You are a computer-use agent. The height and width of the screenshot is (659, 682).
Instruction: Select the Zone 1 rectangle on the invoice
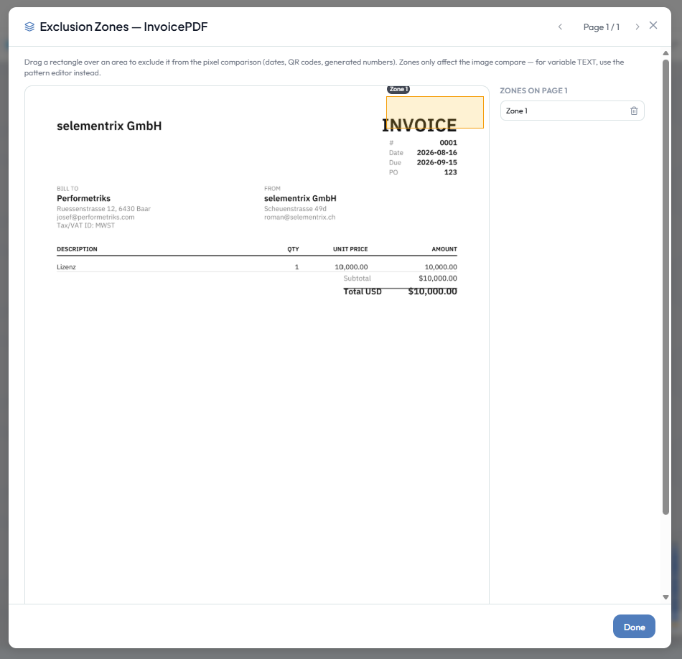tap(435, 112)
